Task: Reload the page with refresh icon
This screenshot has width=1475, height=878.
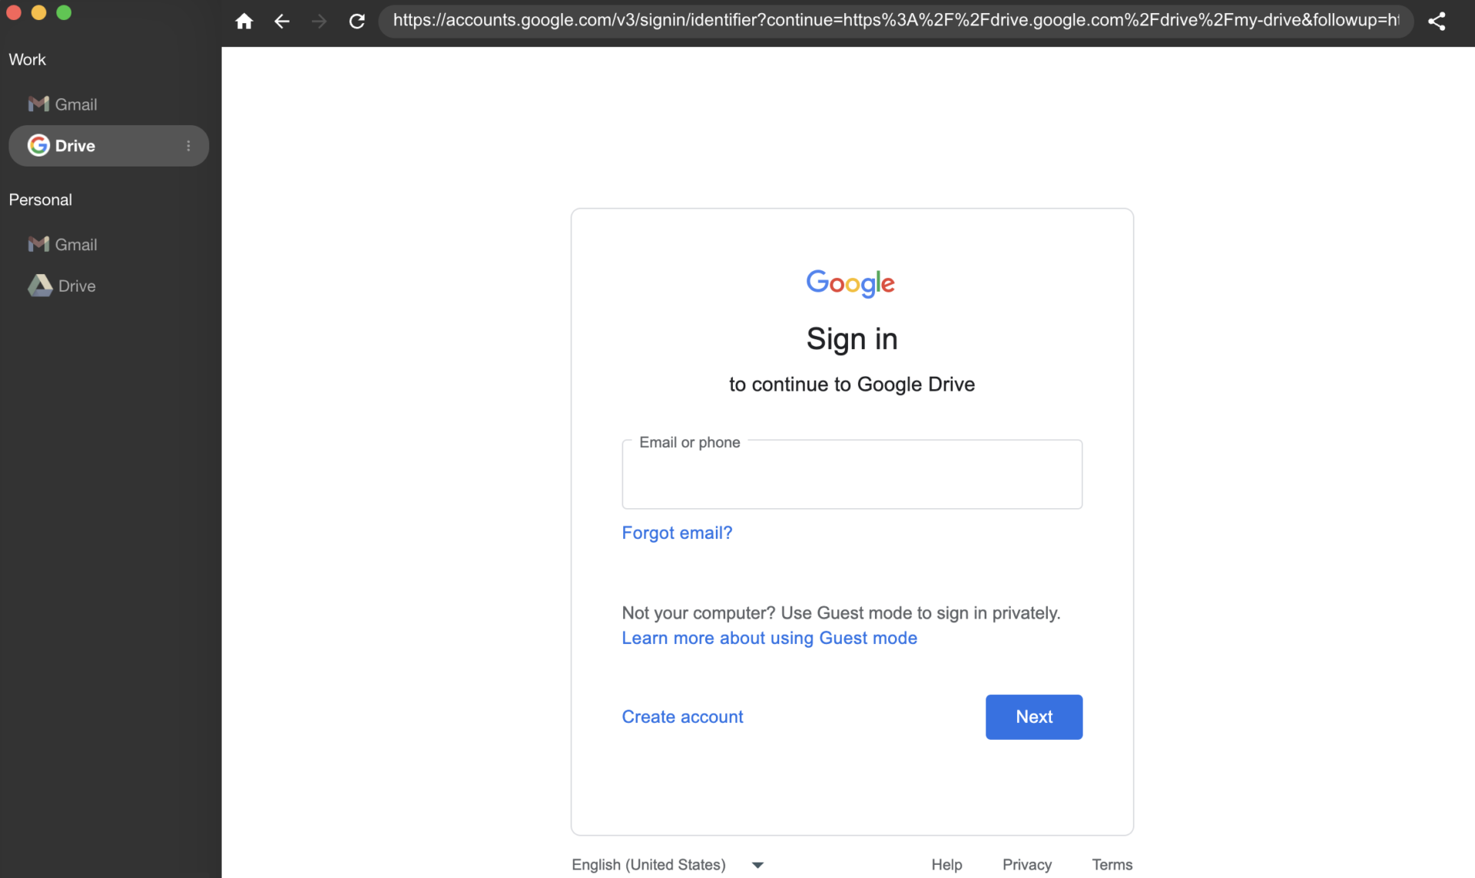Action: 356,21
